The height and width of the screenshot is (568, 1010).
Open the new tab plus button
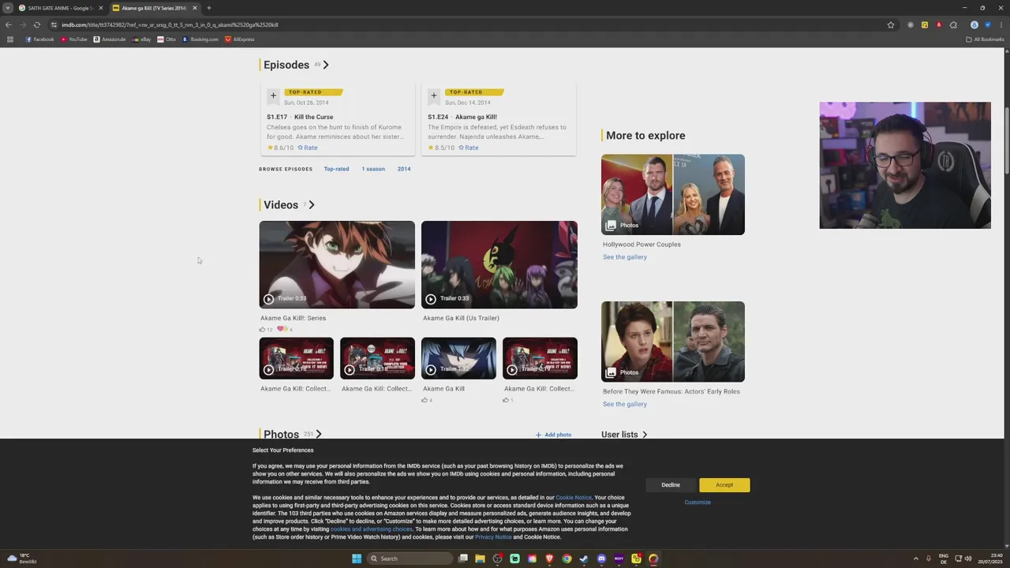208,8
